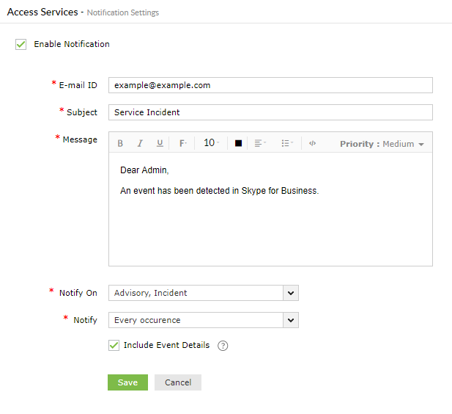Toggle underline formatting in message

click(160, 144)
